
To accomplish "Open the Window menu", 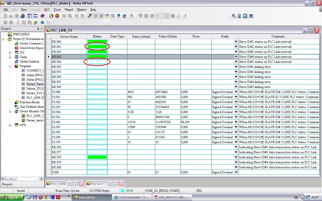I will (x=82, y=10).
